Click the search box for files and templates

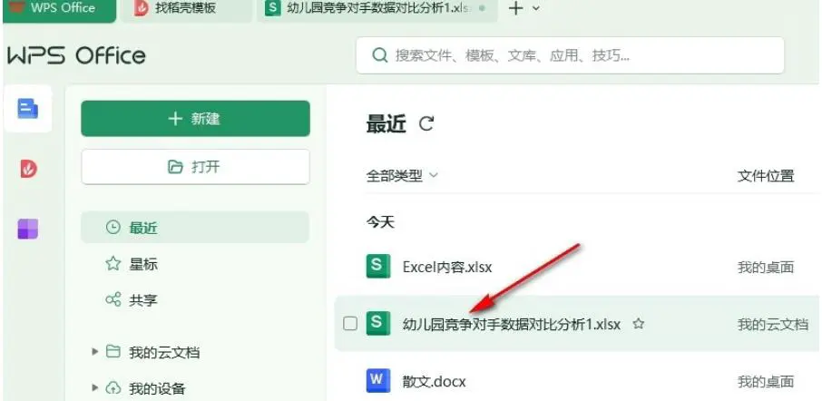pyautogui.click(x=570, y=55)
